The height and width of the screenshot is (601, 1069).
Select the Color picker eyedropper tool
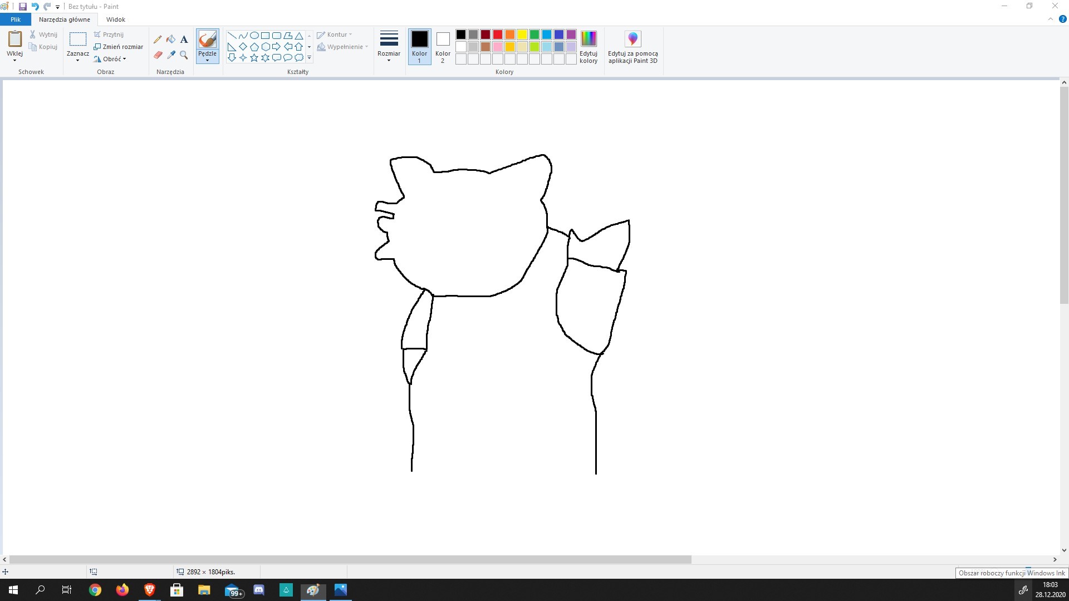(171, 55)
